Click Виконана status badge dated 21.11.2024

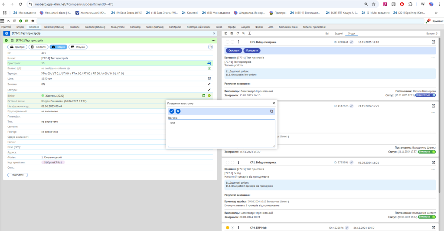pyautogui.click(x=427, y=152)
